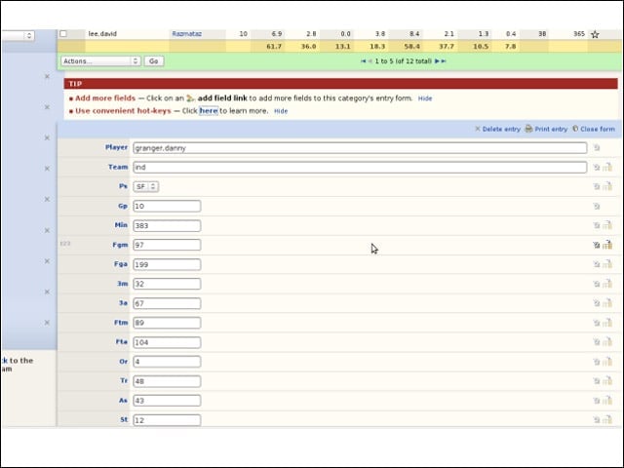The width and height of the screenshot is (624, 468).
Task: Click the Or field with value 4
Action: [167, 362]
